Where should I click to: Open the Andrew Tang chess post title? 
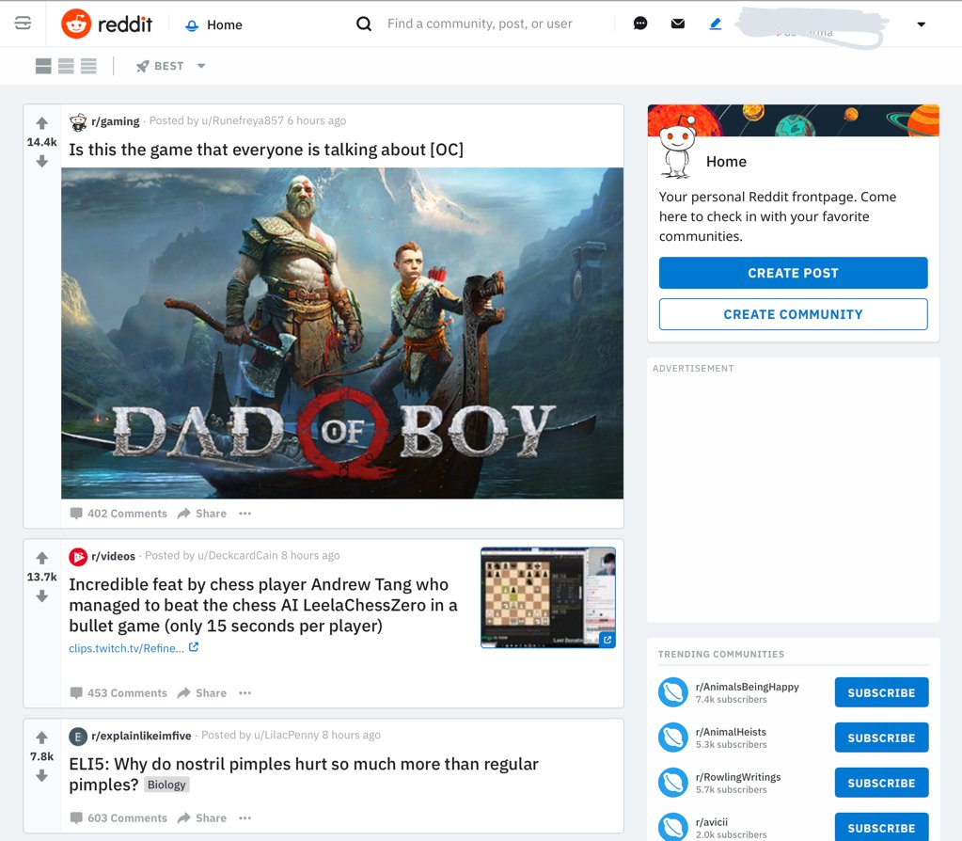pyautogui.click(x=263, y=605)
